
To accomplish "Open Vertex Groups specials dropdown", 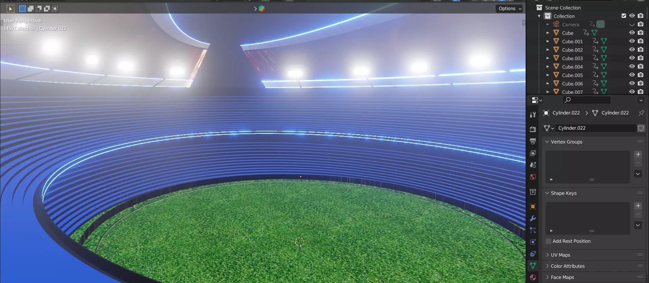I will pos(638,174).
